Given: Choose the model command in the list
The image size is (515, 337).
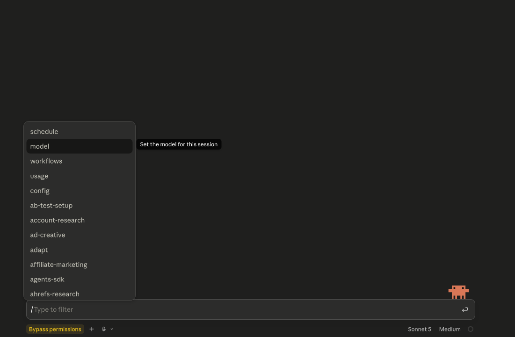Looking at the screenshot, I should [80, 146].
